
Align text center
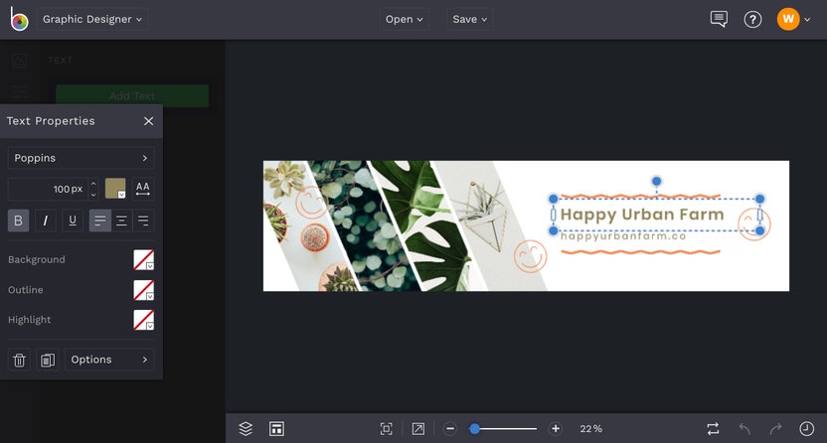pyautogui.click(x=121, y=221)
